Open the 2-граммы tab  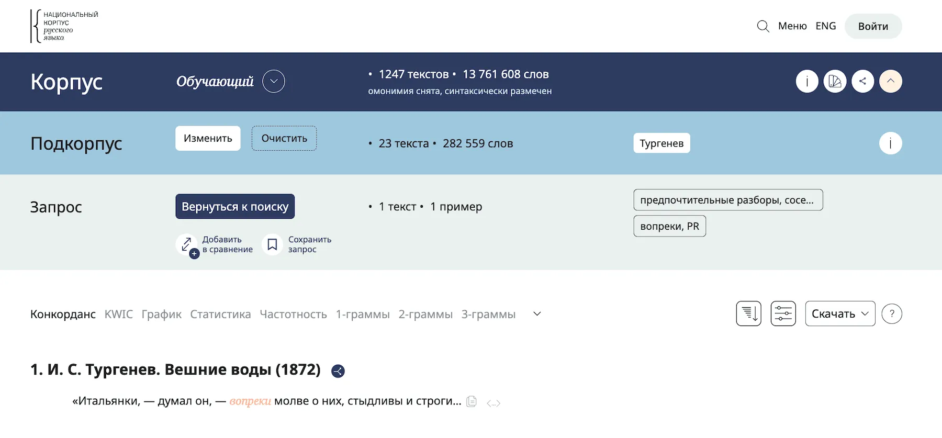pyautogui.click(x=425, y=314)
